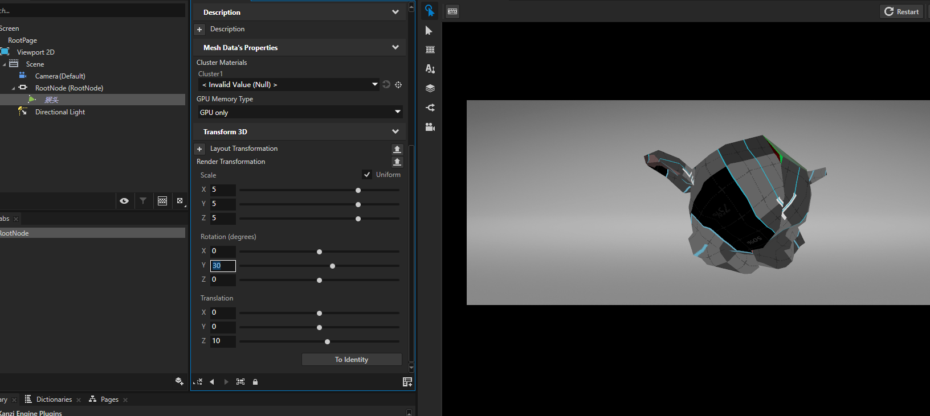Click the focus selection icon in Properties footer

click(240, 382)
